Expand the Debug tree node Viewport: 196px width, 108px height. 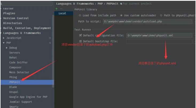(7, 48)
